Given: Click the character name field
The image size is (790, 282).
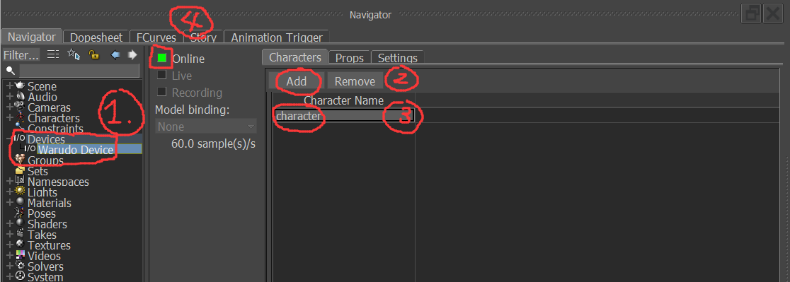Looking at the screenshot, I should (344, 116).
